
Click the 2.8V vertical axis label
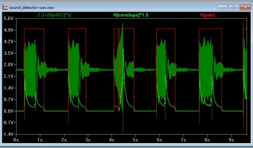[x=8, y=65]
